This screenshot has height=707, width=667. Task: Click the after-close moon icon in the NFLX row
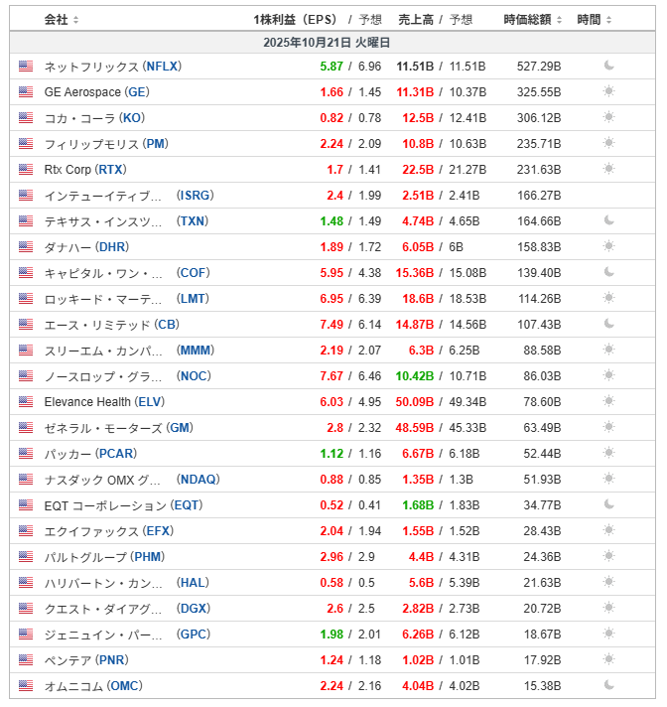pos(609,67)
